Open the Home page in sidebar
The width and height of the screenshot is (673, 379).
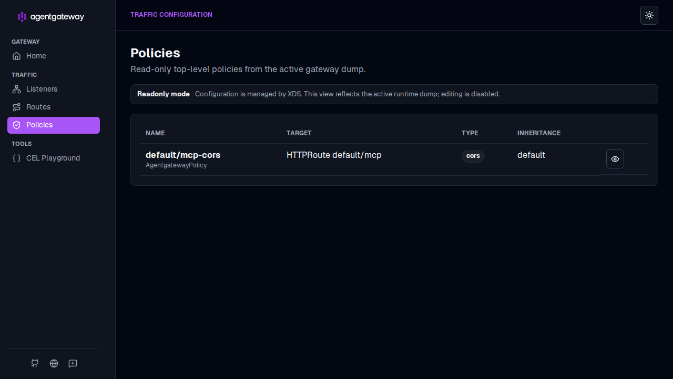(54, 56)
